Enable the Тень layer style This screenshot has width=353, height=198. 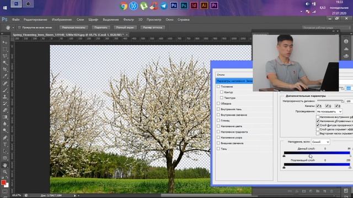218,148
